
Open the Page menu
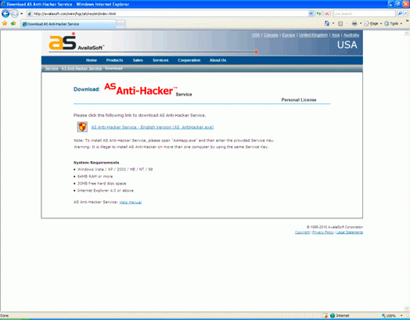point(373,23)
